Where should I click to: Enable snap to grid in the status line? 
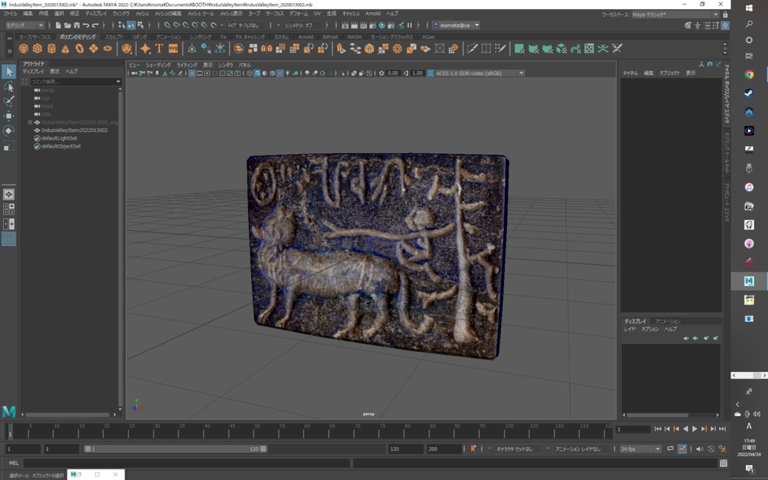(x=166, y=26)
